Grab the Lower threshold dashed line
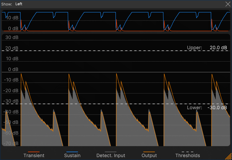 click(105, 104)
